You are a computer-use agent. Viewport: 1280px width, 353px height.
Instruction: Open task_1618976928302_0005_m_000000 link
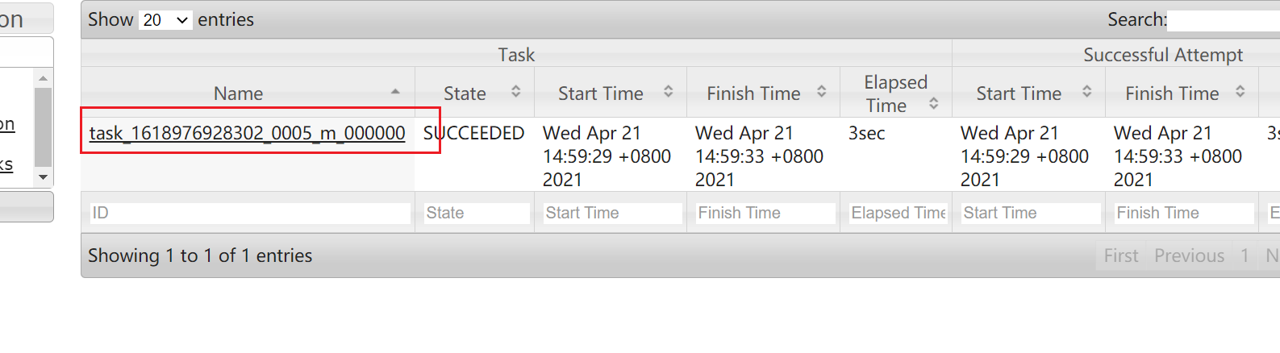coord(247,133)
